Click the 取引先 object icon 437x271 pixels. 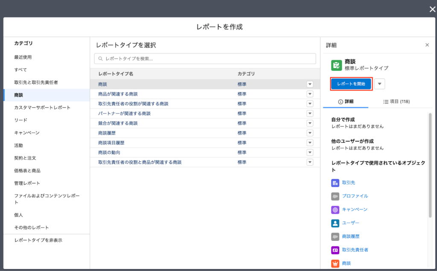pyautogui.click(x=335, y=183)
